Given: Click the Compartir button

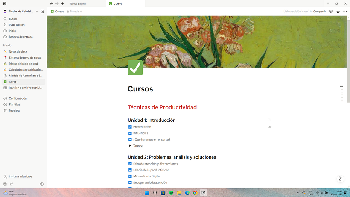Looking at the screenshot, I should coord(319,12).
